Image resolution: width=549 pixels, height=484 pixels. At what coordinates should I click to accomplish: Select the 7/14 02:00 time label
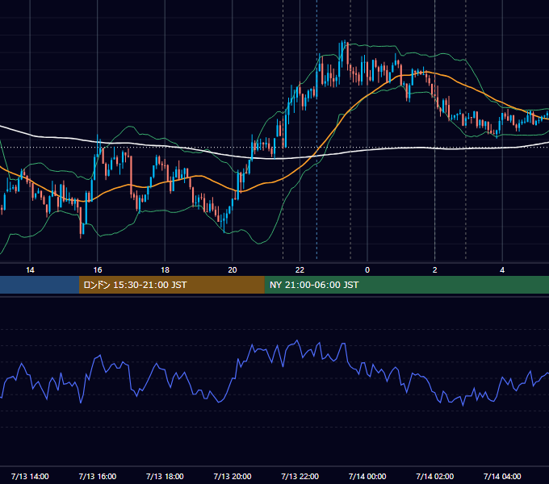(435, 476)
